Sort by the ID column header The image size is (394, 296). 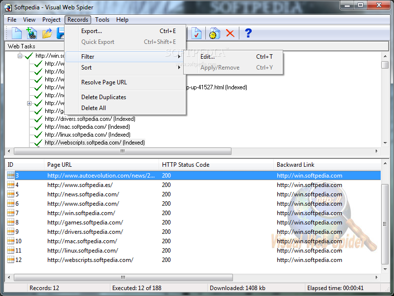(25, 165)
